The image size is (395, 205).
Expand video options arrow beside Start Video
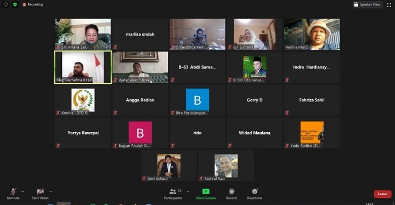tap(50, 192)
